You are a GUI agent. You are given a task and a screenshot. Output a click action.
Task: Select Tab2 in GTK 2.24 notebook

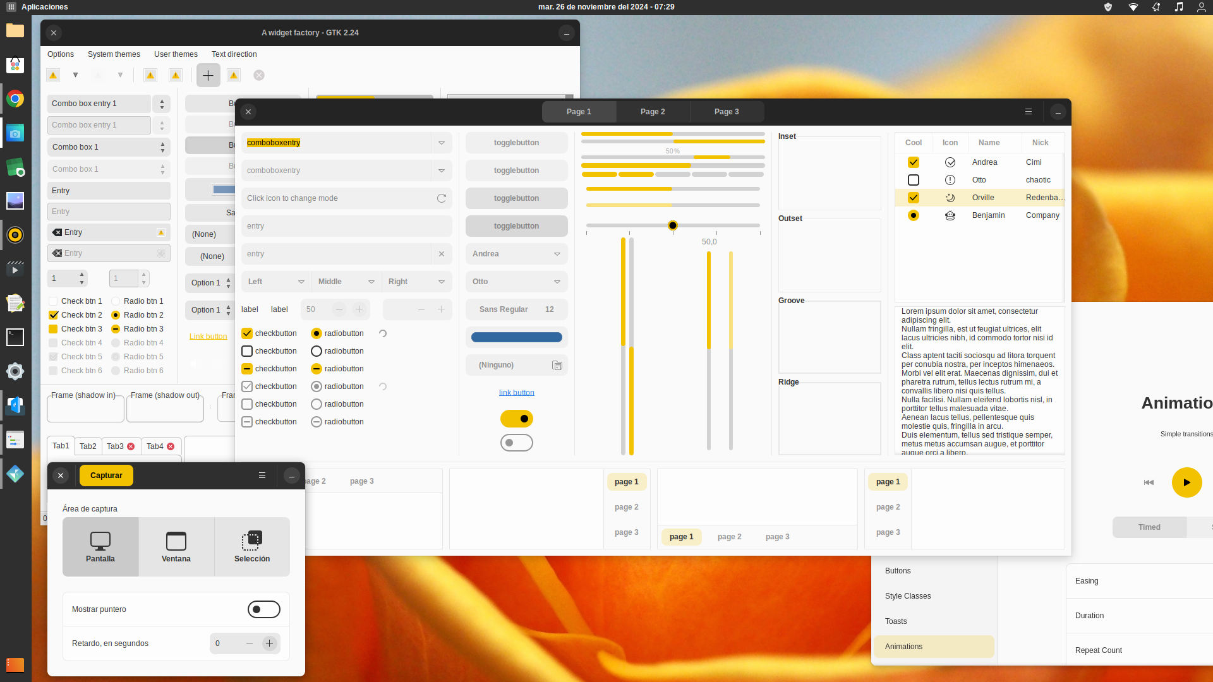pos(88,446)
